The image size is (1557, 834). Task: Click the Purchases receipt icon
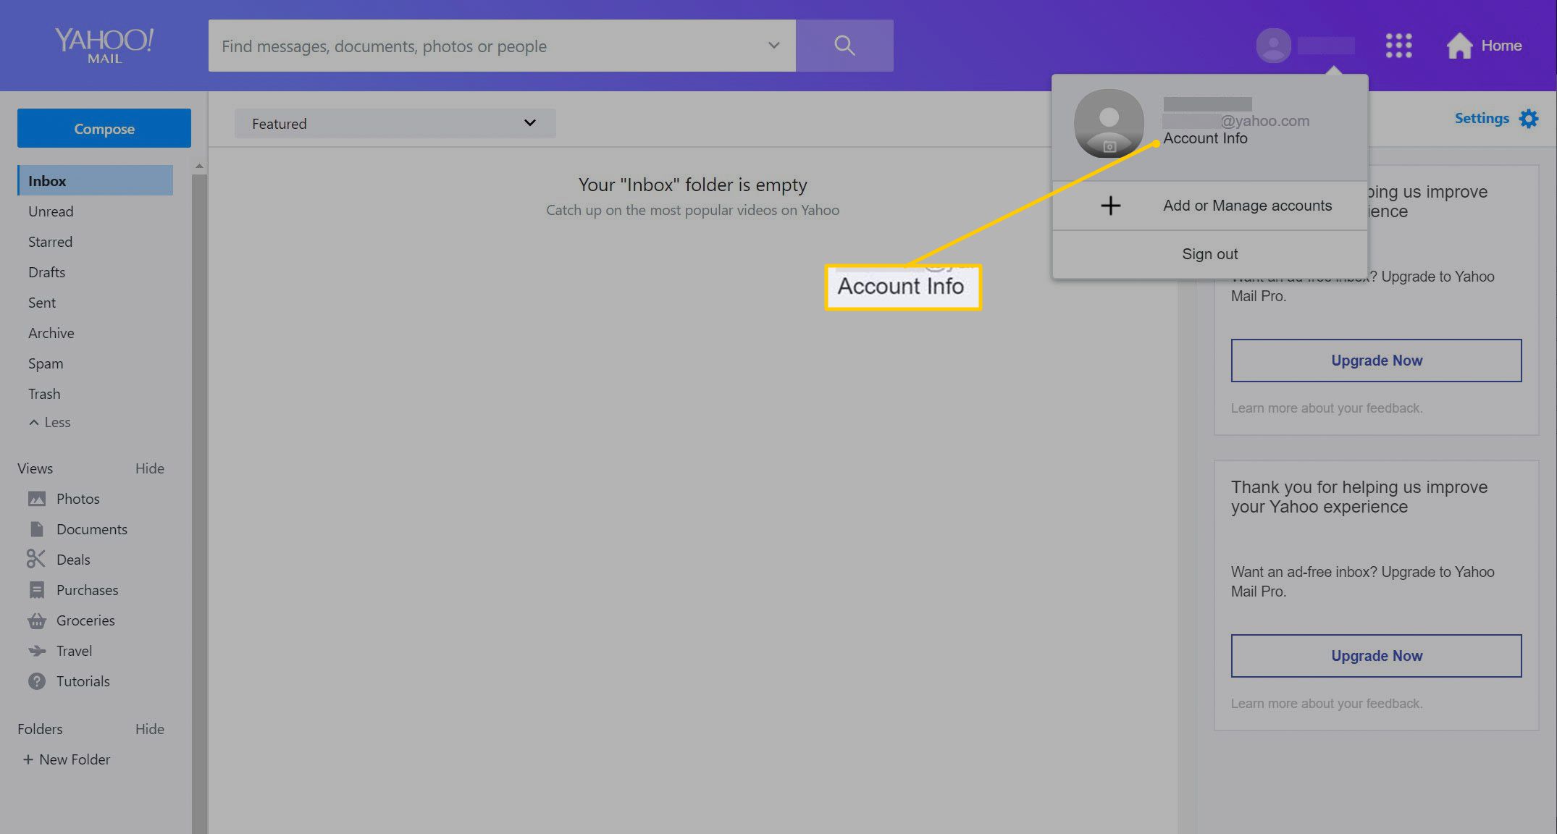37,590
